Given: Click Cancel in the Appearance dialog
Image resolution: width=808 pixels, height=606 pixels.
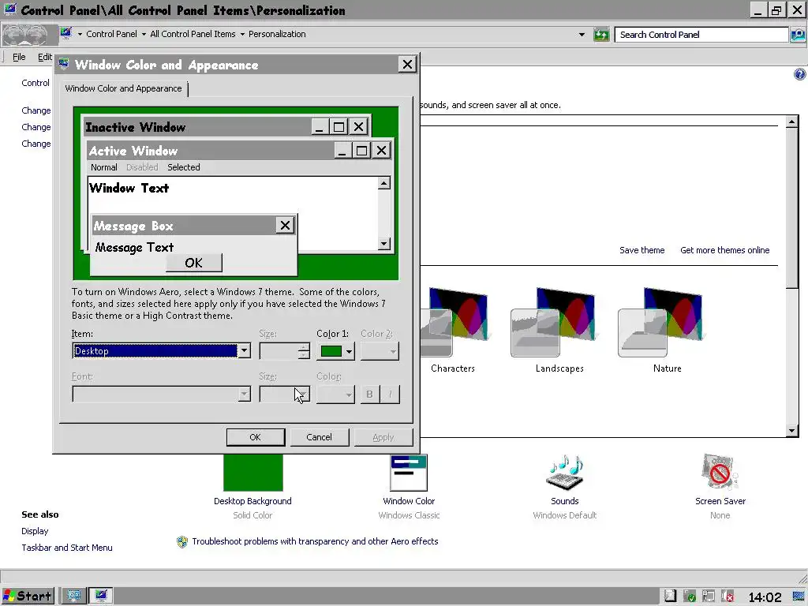Looking at the screenshot, I should point(320,437).
